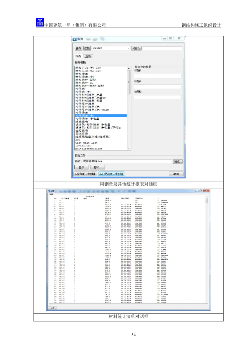Click the 标题1 input field

pos(158,76)
